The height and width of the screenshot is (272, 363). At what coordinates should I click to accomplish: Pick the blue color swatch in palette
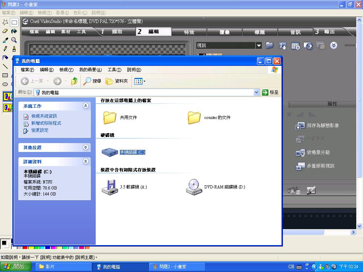pos(48,248)
